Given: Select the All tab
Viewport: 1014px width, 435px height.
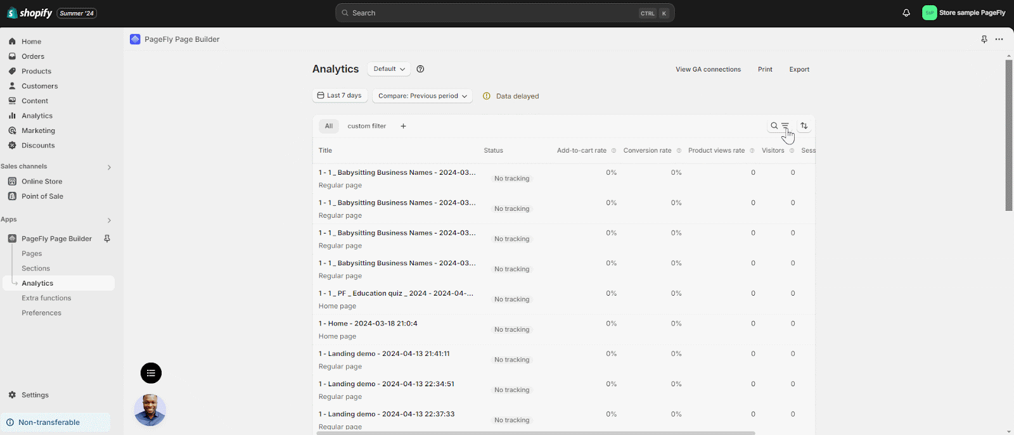Looking at the screenshot, I should 328,126.
